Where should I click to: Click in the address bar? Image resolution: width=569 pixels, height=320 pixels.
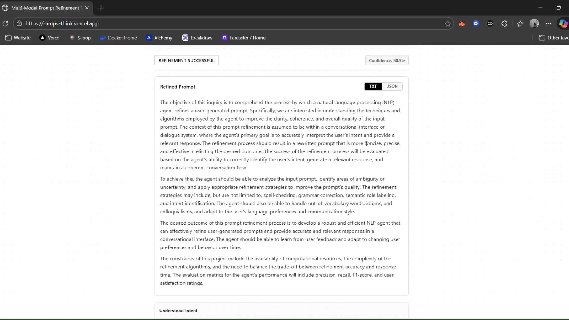point(207,23)
